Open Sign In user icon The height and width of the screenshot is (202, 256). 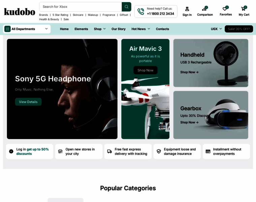187,9
